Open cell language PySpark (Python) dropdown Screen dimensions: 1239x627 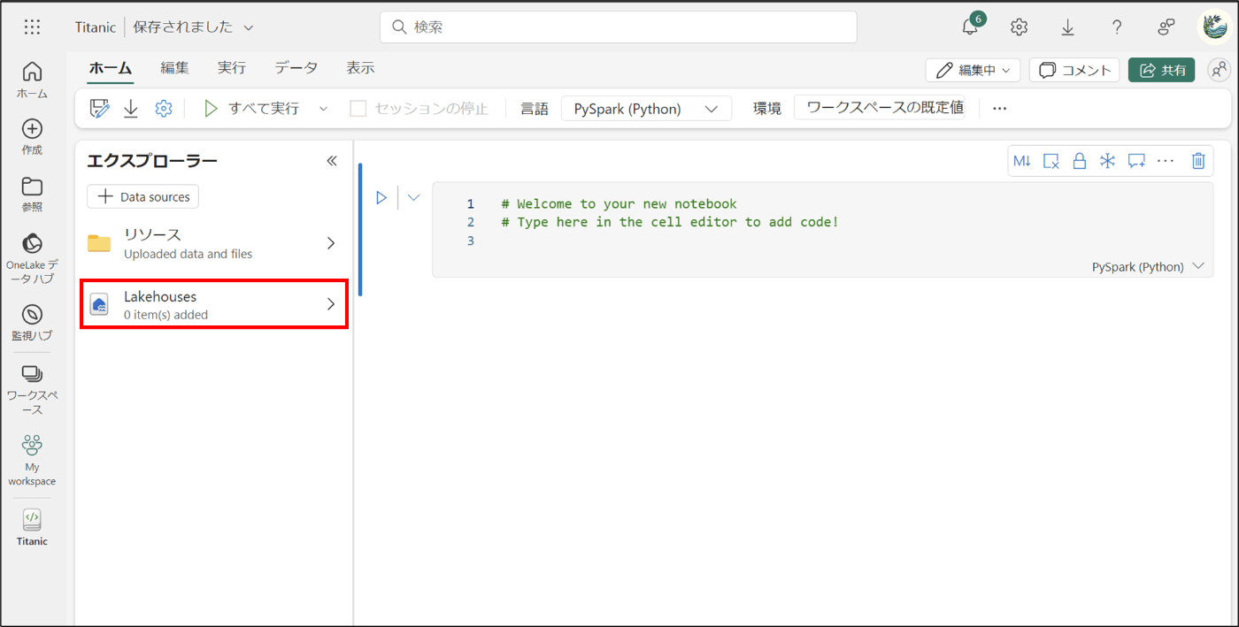click(1148, 266)
